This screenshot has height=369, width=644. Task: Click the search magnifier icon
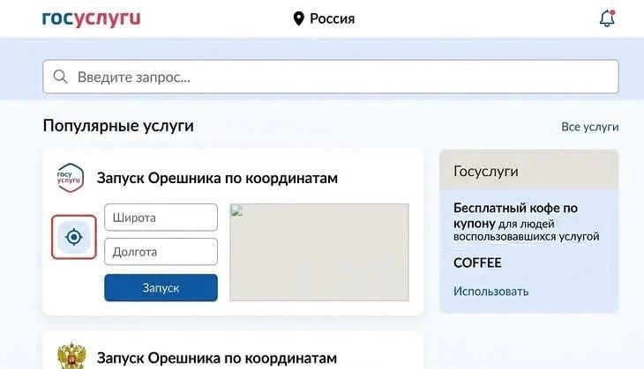(60, 77)
